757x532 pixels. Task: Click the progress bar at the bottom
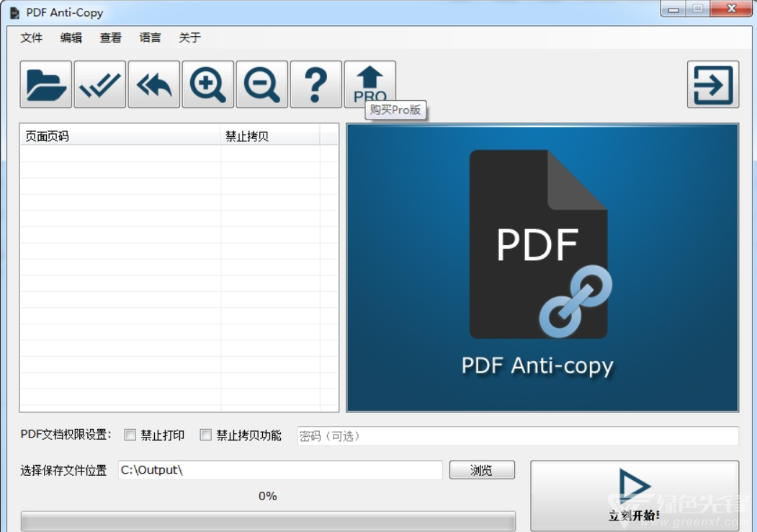(268, 521)
